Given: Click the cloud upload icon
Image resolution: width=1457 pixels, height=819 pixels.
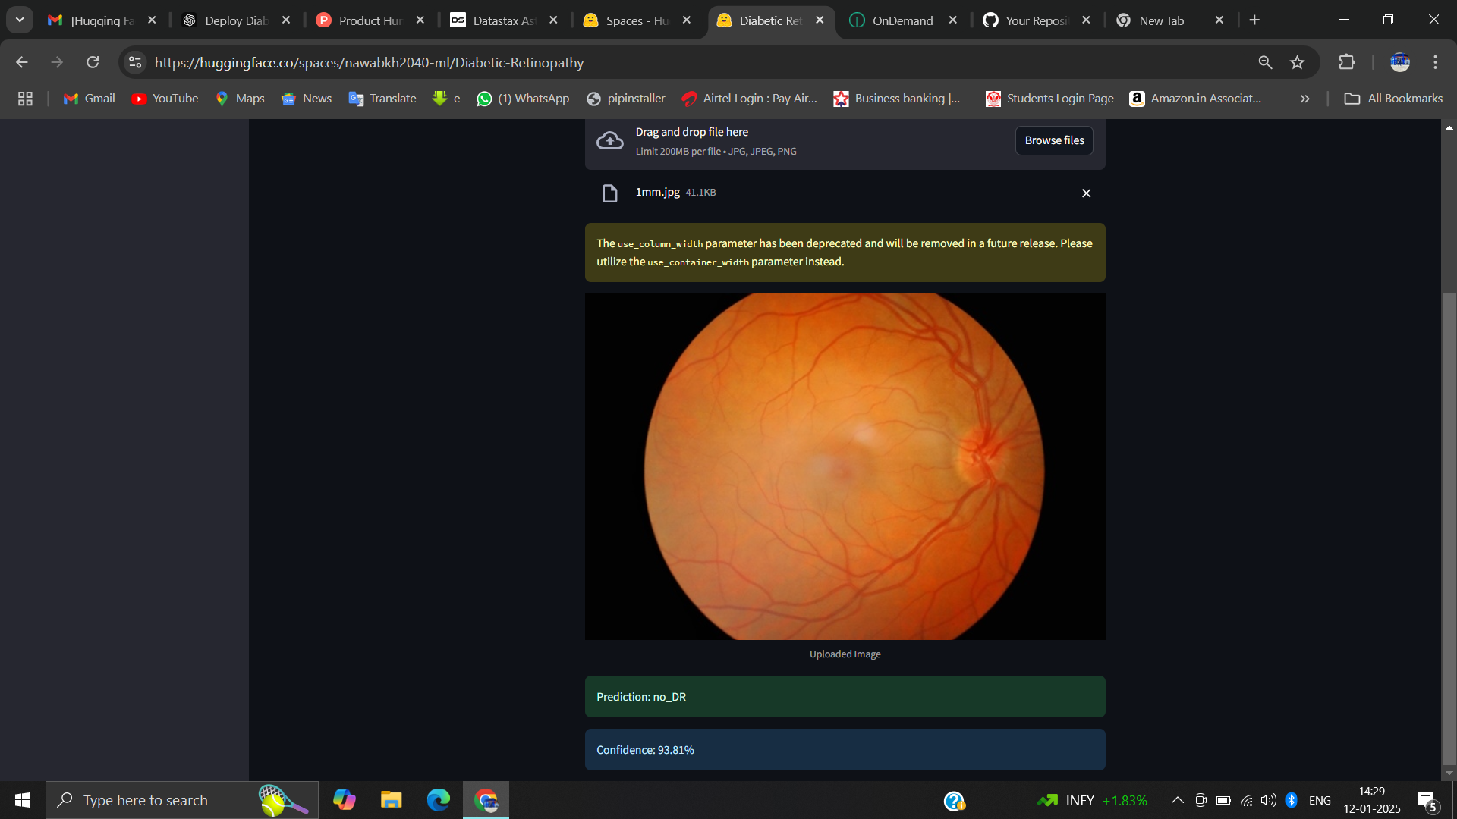Looking at the screenshot, I should pos(609,141).
